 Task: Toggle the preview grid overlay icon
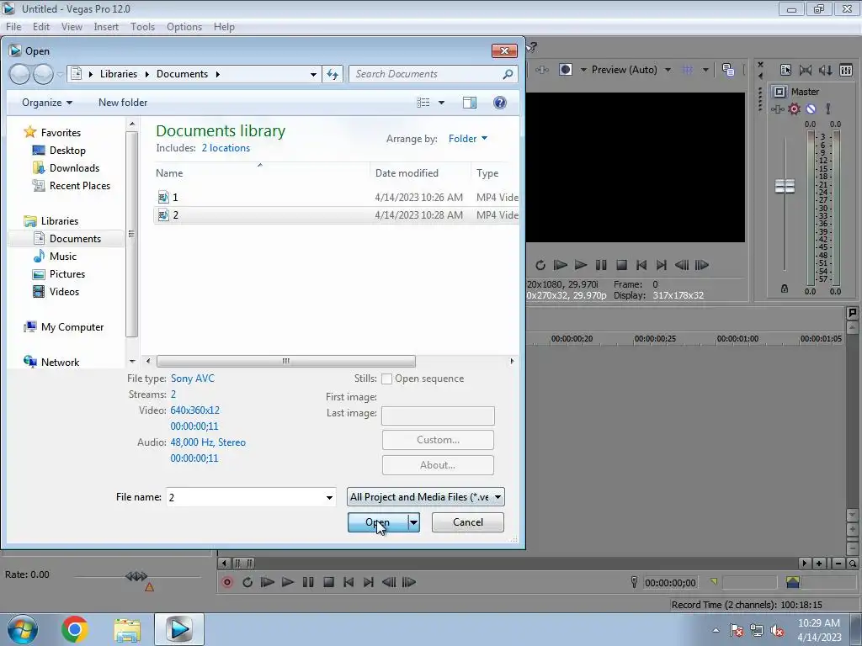point(687,70)
